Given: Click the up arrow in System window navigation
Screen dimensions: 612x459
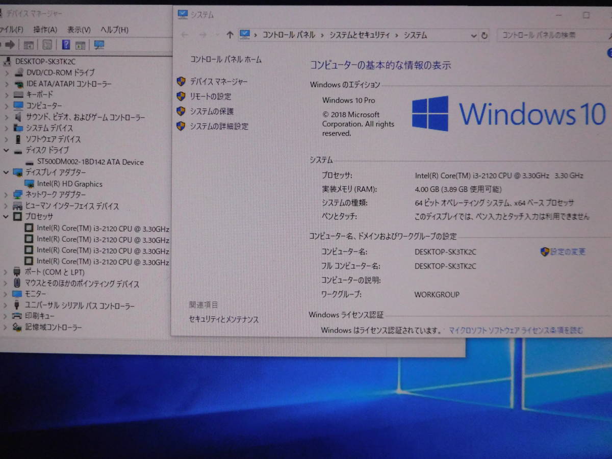Looking at the screenshot, I should coord(230,35).
